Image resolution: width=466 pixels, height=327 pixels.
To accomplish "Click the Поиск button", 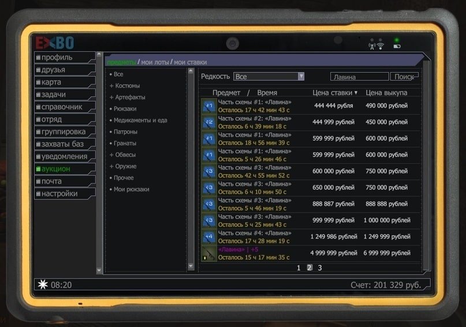I will click(404, 77).
